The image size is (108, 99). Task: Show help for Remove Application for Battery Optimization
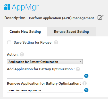(85, 83)
